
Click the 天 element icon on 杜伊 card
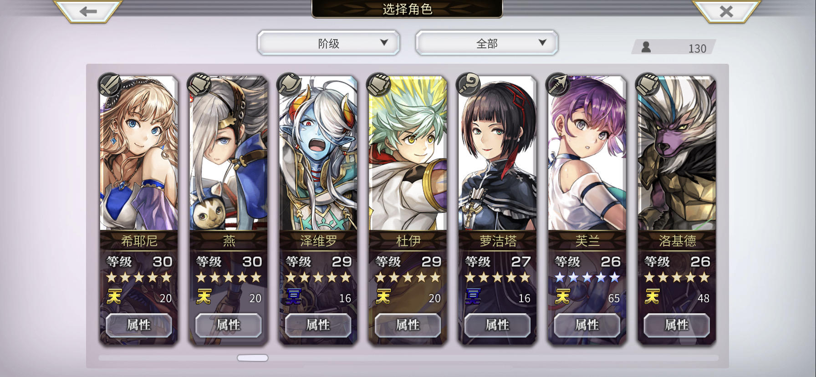click(x=383, y=297)
